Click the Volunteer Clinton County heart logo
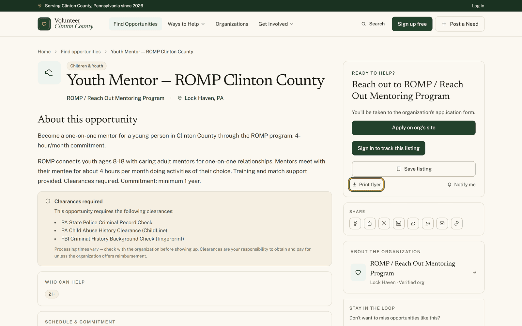The height and width of the screenshot is (326, 522). click(x=44, y=24)
